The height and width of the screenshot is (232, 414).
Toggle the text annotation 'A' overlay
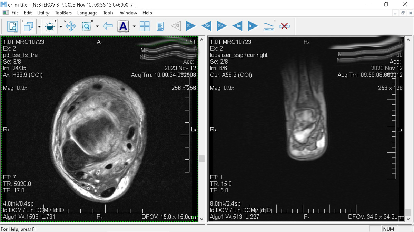tap(124, 26)
